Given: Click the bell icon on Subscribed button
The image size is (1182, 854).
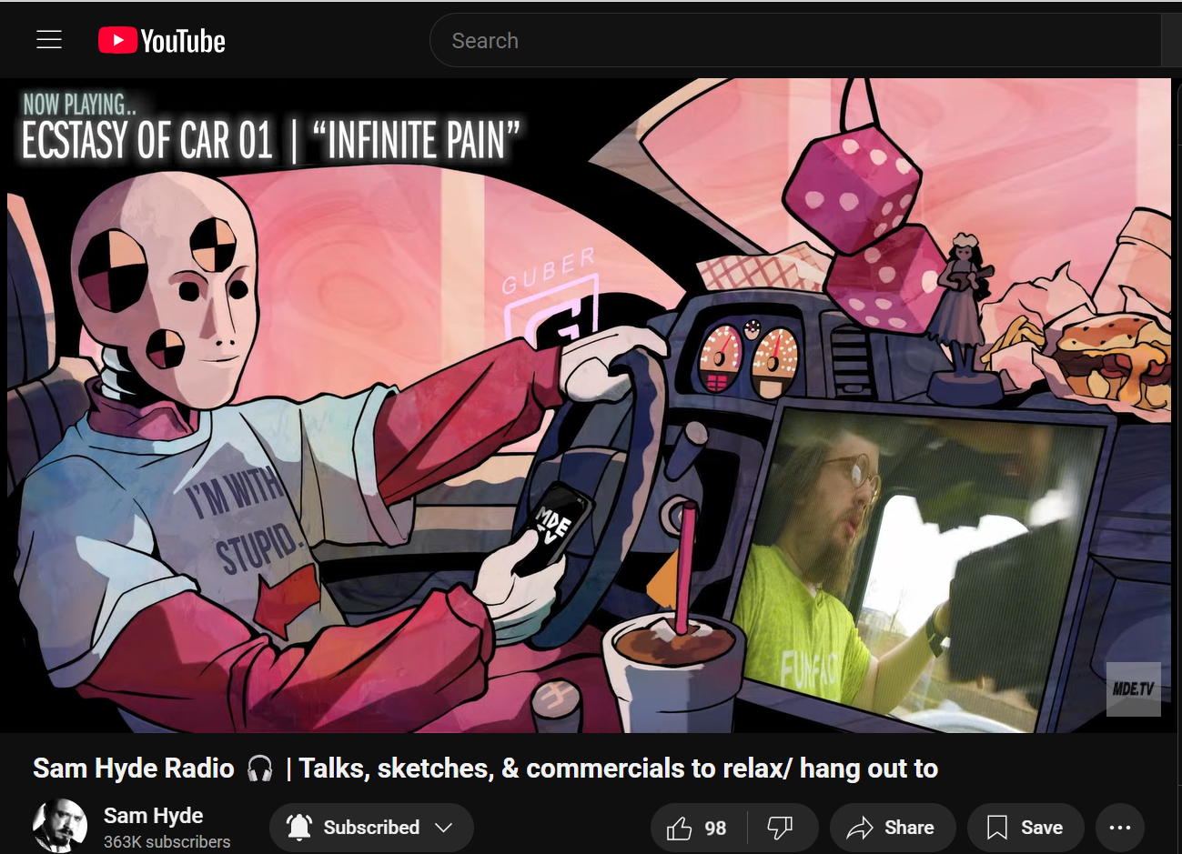Looking at the screenshot, I should (x=299, y=827).
